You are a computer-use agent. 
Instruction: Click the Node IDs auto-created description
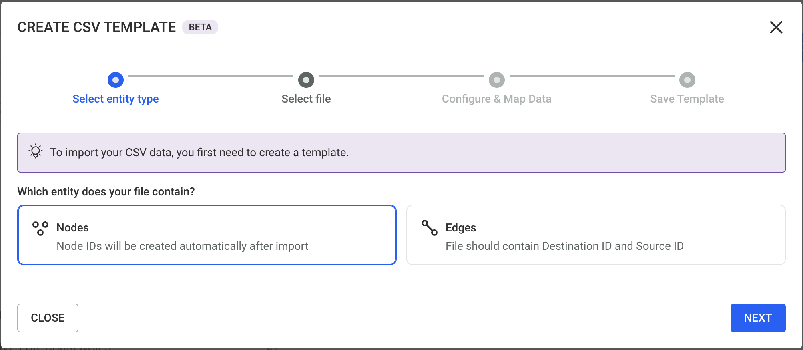pyautogui.click(x=183, y=246)
